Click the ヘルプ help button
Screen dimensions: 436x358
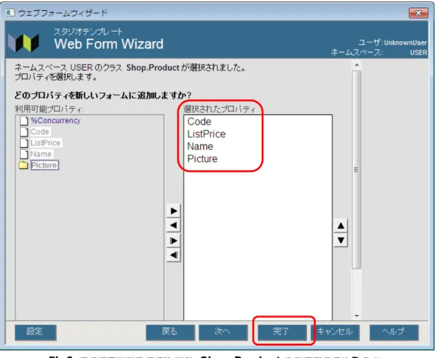(394, 332)
